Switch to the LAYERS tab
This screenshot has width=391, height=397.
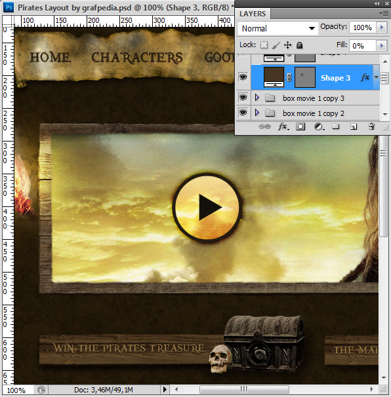(x=253, y=14)
